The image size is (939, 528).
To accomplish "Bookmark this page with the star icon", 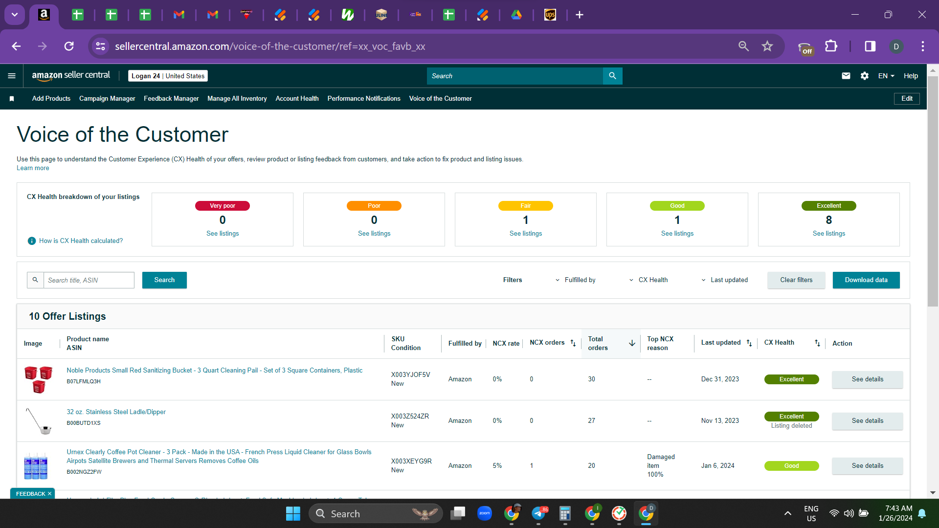I will tap(767, 46).
